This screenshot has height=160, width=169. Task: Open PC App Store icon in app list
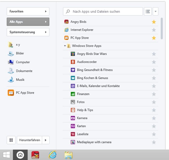[x=67, y=38]
